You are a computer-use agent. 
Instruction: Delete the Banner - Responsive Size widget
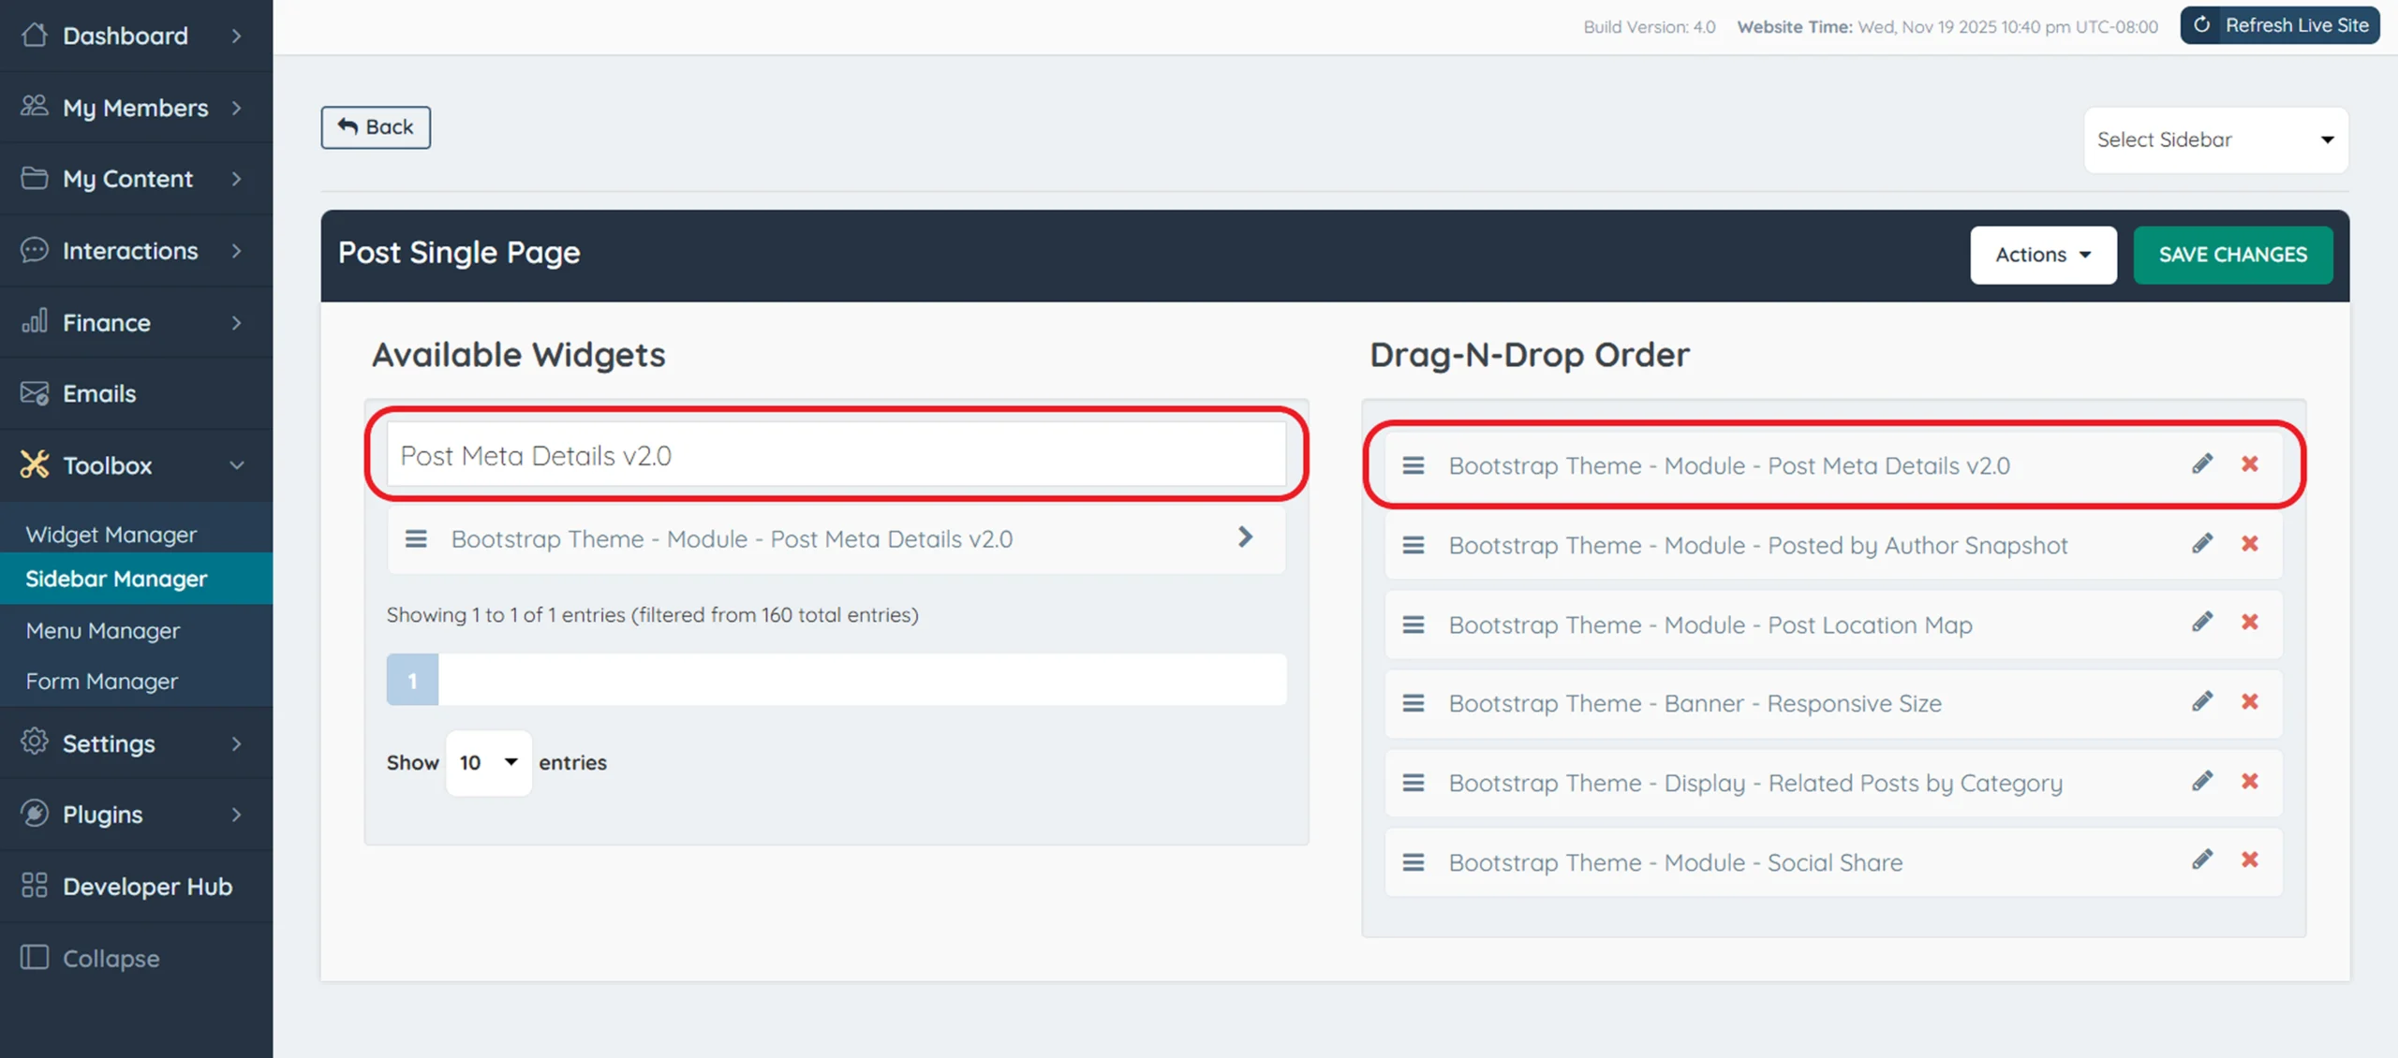tap(2250, 702)
